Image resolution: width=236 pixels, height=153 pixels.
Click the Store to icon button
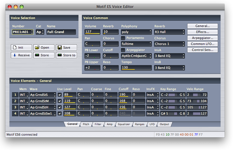(66, 55)
